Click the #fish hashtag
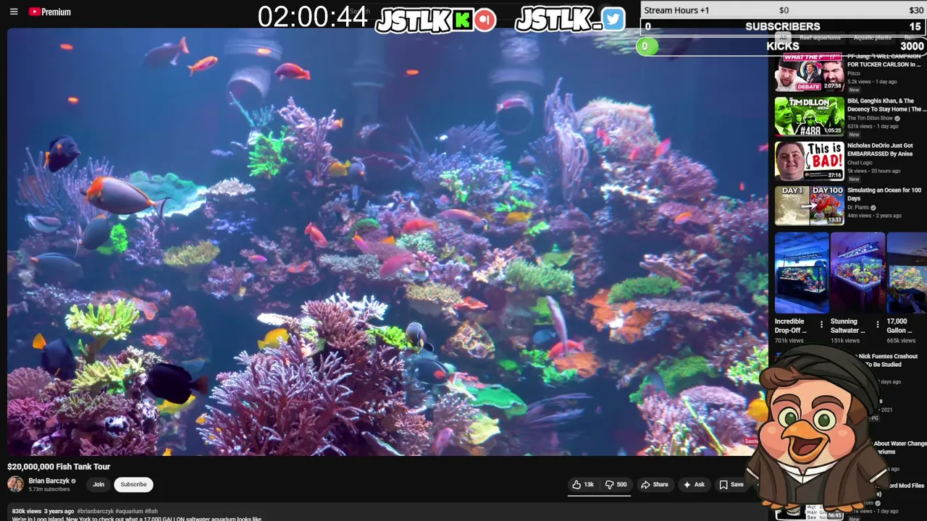The image size is (927, 521). [x=151, y=511]
